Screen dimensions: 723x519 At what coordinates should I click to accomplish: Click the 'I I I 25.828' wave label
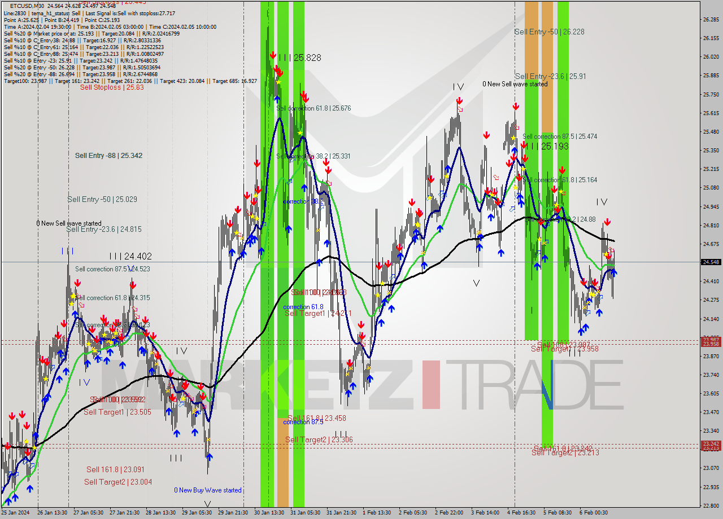tap(299, 58)
